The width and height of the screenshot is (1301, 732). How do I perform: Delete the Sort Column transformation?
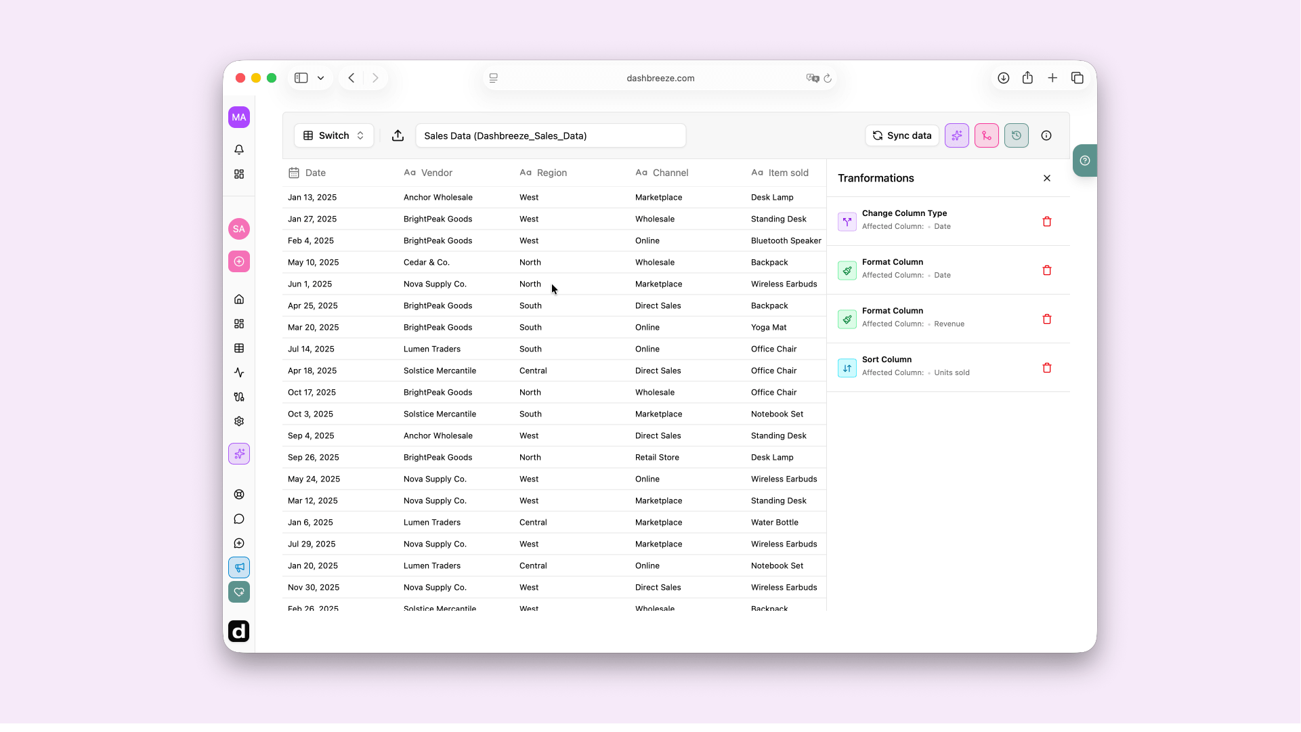click(1047, 368)
